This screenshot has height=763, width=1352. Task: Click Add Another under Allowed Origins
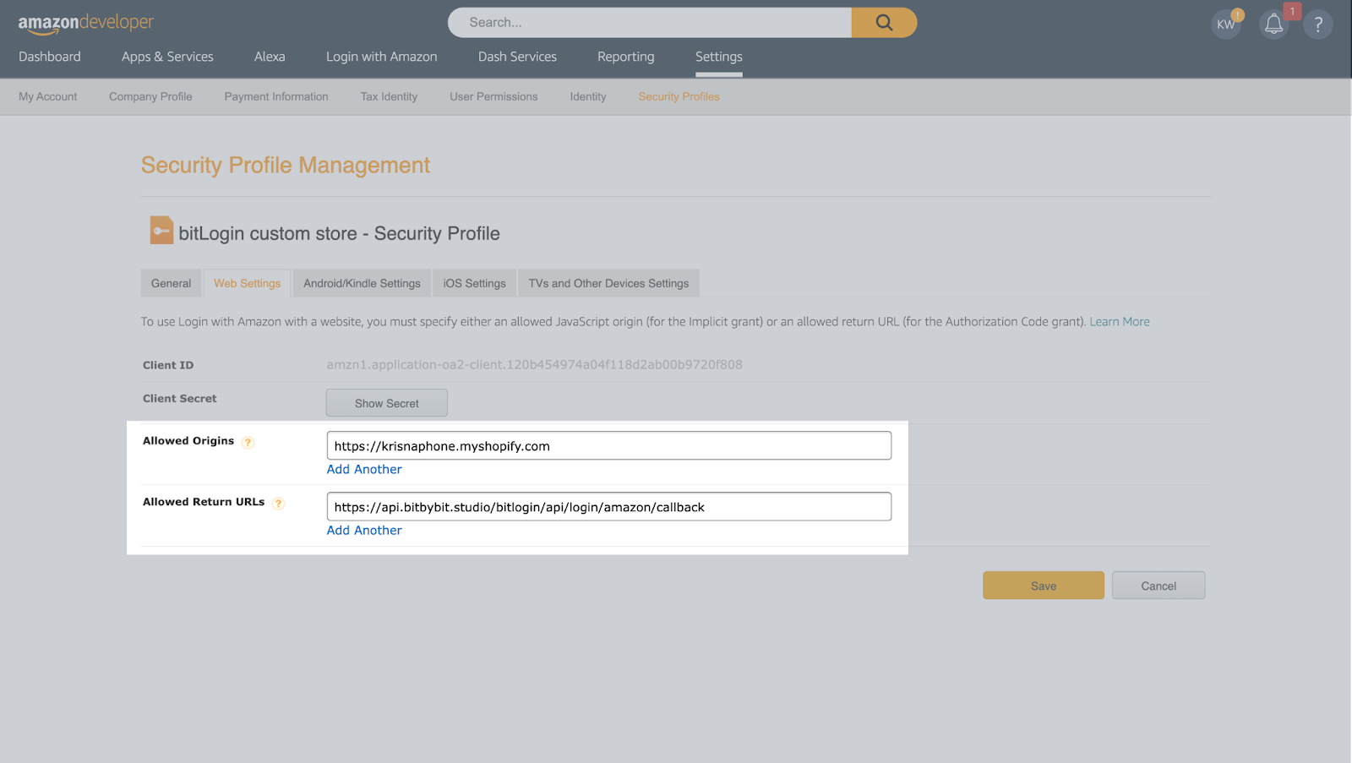point(364,469)
